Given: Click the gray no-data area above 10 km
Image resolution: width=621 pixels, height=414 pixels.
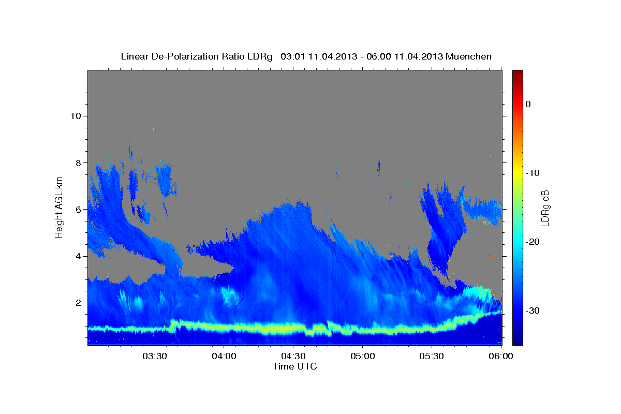Looking at the screenshot, I should (295, 93).
